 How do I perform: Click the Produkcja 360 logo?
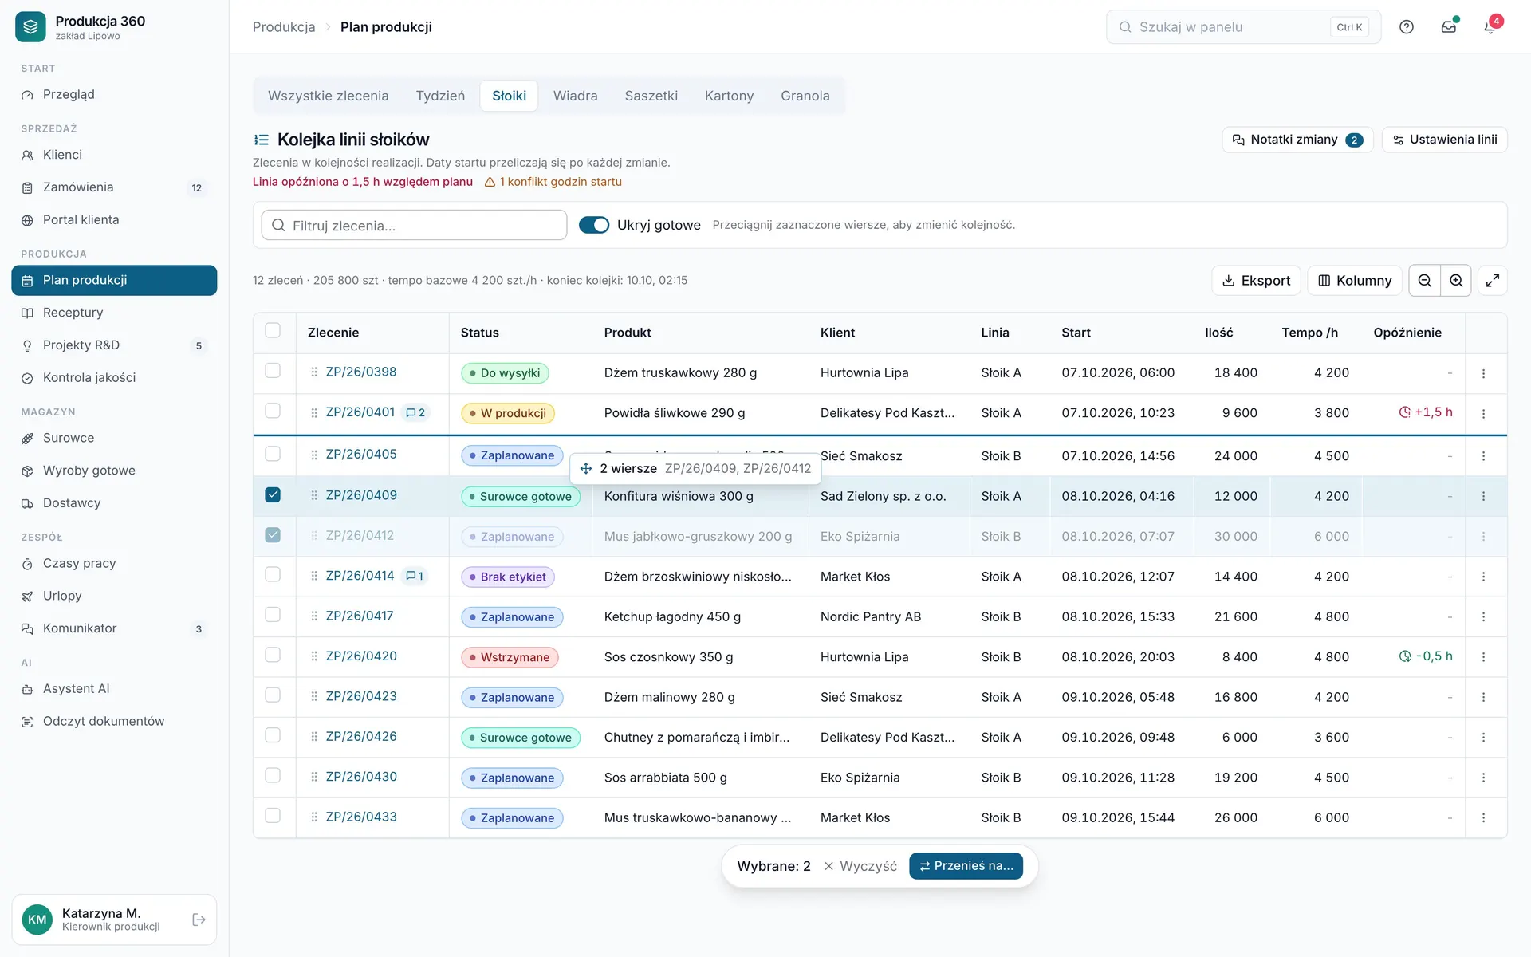click(30, 27)
